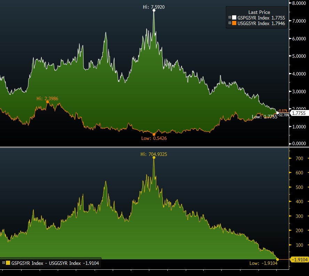
Task: Click the 700 axis value in lower chart
Action: click(299, 158)
